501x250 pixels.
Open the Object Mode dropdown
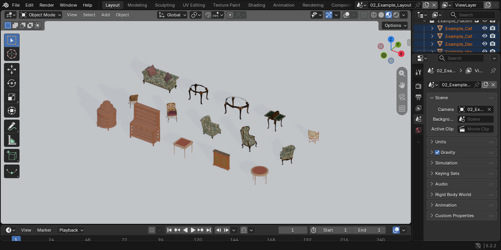click(x=40, y=15)
